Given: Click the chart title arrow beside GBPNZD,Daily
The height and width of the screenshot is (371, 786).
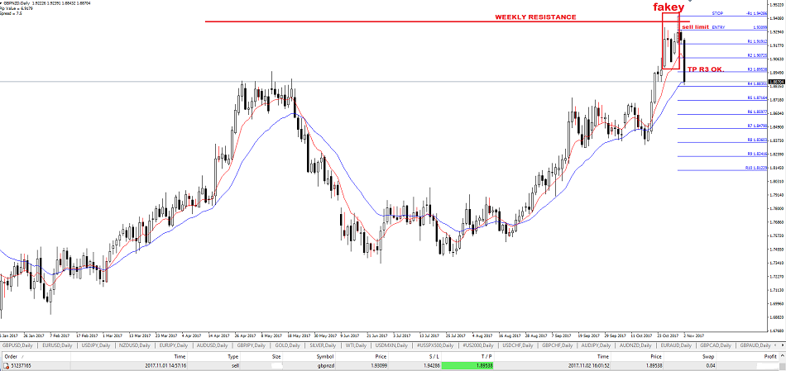Looking at the screenshot, I should (x=2, y=4).
